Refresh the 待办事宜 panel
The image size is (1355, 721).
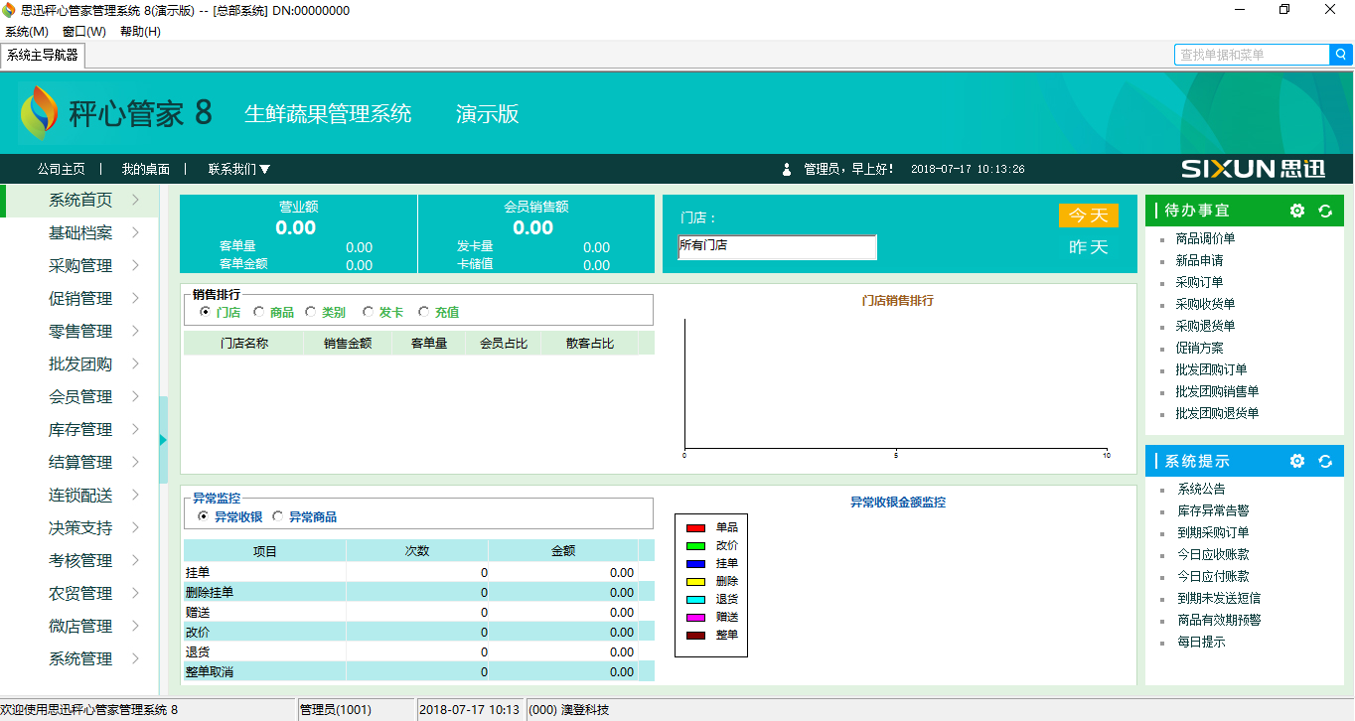[x=1324, y=211]
